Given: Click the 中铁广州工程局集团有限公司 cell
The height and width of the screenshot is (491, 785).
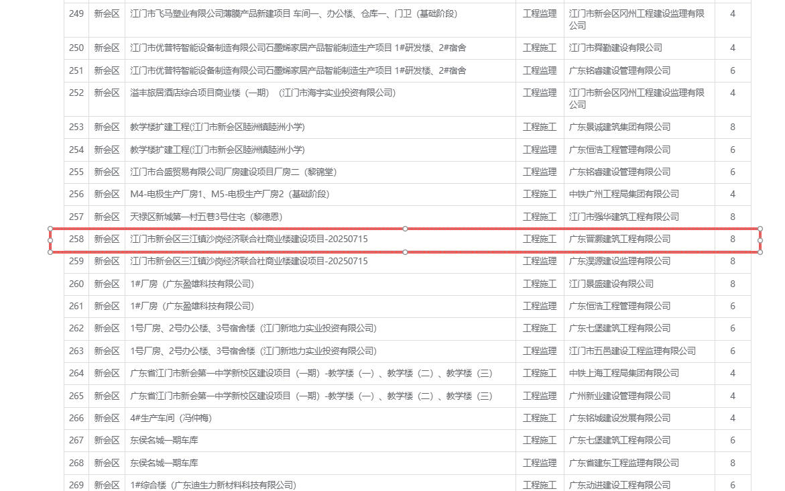Looking at the screenshot, I should click(623, 195).
